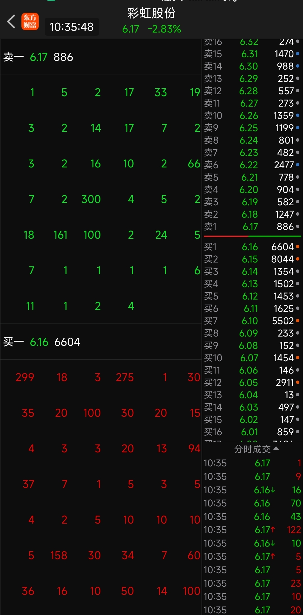This screenshot has height=615, width=303.
Task: Tap the 158 buy queue order
Action: pos(59,556)
